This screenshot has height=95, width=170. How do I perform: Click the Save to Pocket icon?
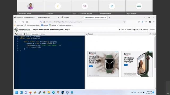(139, 22)
